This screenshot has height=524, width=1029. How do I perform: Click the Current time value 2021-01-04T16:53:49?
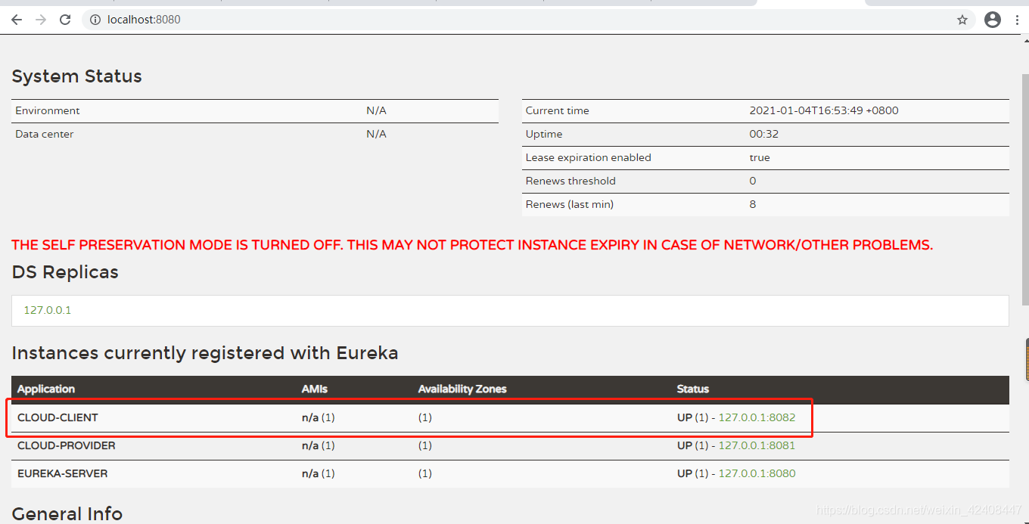coord(824,110)
